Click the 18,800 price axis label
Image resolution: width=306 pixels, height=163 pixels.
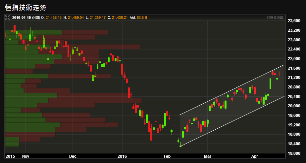pyautogui.click(x=294, y=134)
